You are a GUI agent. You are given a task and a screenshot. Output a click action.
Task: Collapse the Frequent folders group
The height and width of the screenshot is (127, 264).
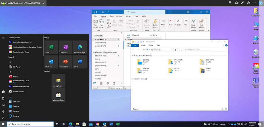coord(133,55)
